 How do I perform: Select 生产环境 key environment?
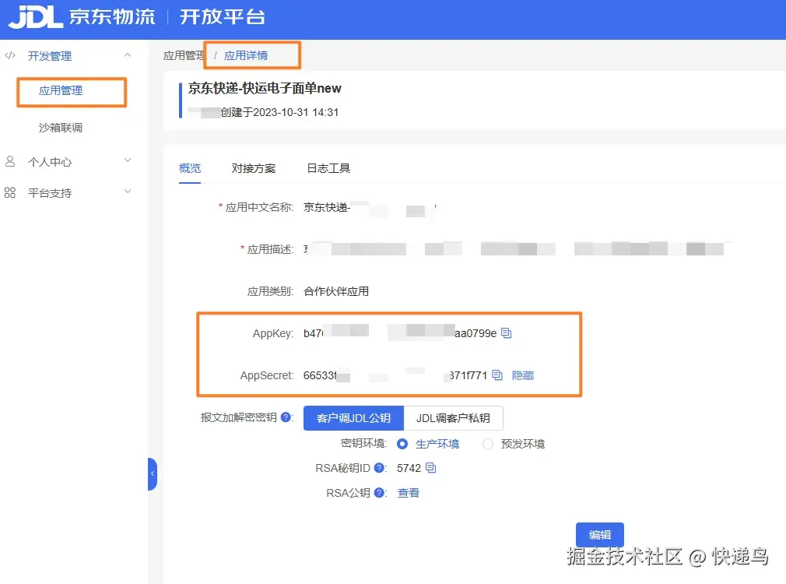(402, 444)
